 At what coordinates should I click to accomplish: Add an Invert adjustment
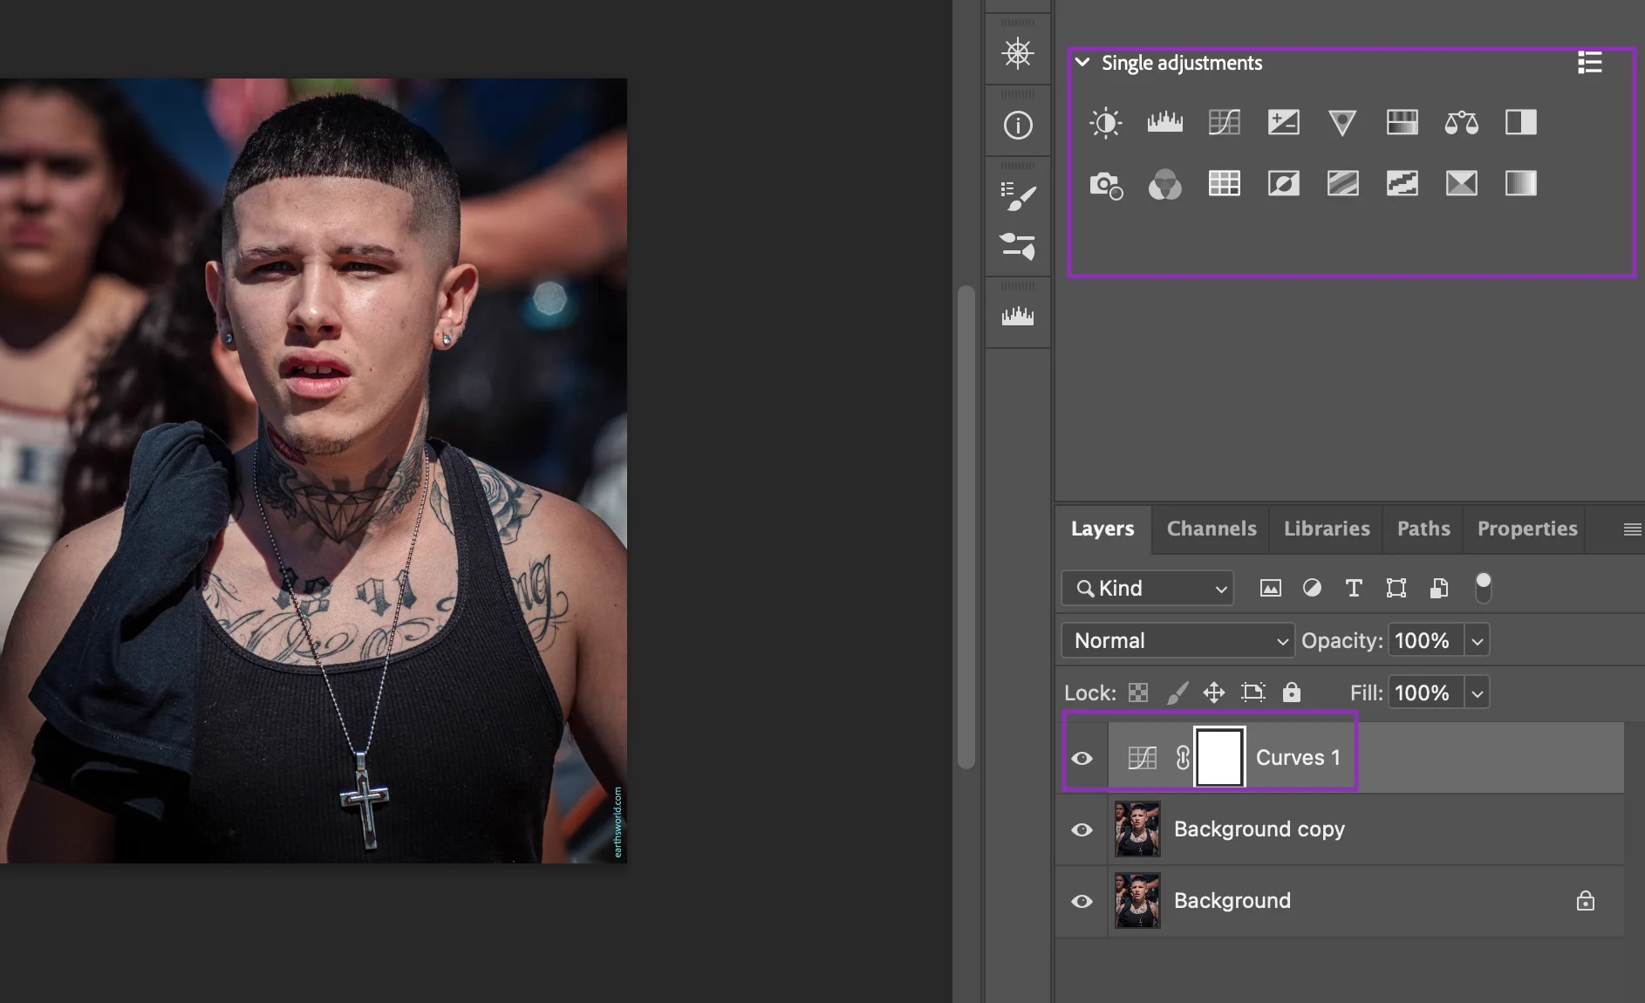1283,184
